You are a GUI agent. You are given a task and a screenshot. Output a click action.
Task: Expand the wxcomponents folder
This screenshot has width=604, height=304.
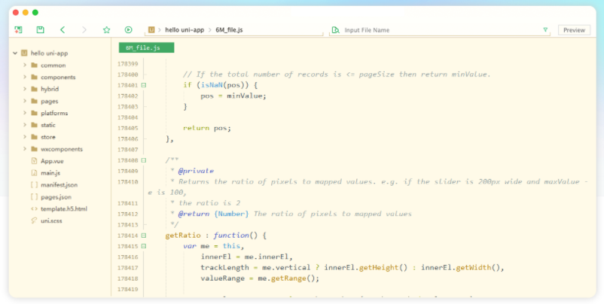(x=25, y=149)
